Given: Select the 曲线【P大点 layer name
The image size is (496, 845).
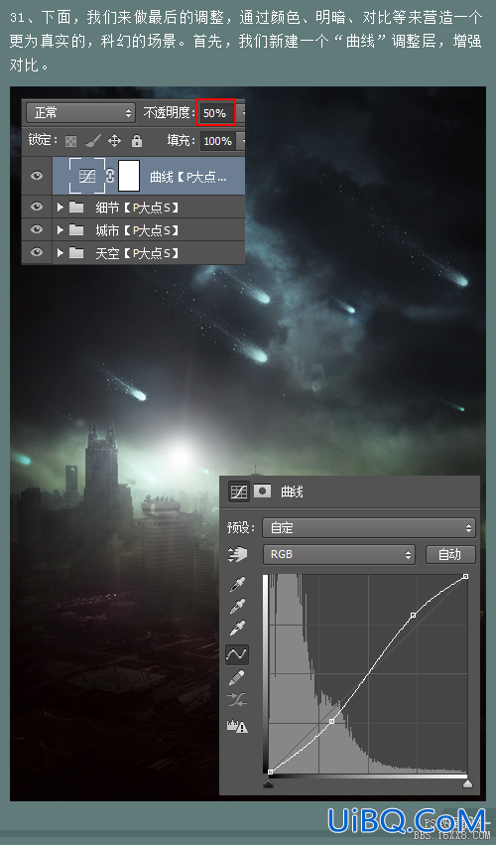Looking at the screenshot, I should pos(187,177).
